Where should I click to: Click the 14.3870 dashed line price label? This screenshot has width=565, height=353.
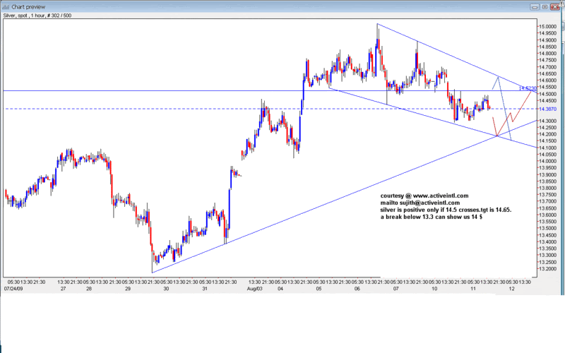546,109
